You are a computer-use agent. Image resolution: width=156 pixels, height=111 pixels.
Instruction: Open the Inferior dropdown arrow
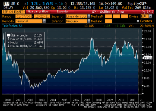[x=89, y=21]
